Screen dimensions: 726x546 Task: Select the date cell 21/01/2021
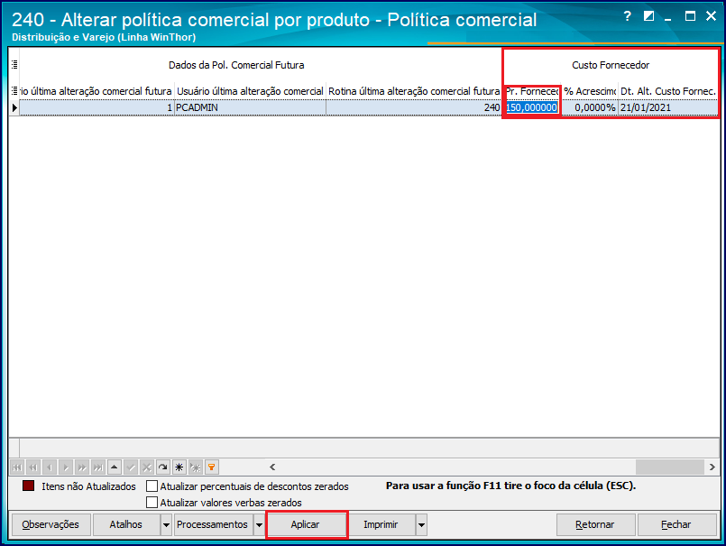[x=667, y=107]
